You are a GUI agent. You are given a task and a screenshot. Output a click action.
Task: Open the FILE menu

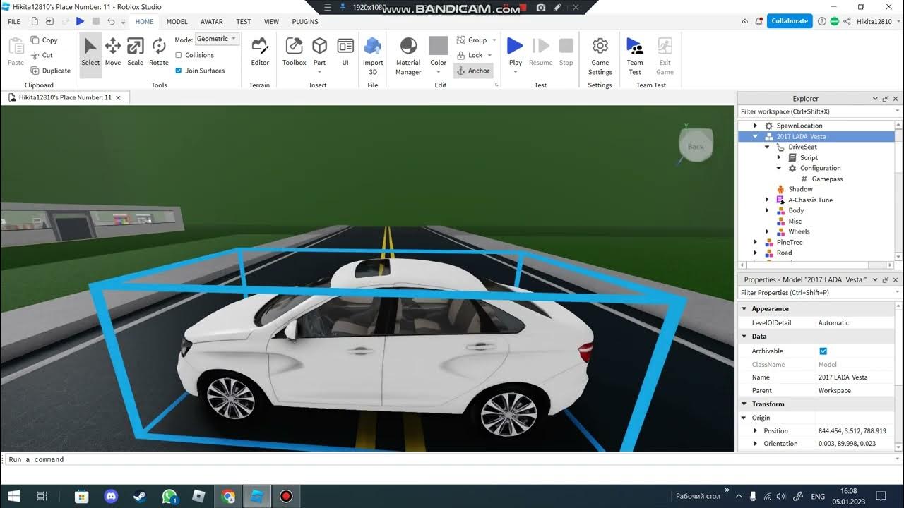[x=14, y=22]
